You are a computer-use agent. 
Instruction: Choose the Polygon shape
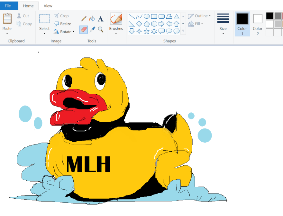click(169, 17)
